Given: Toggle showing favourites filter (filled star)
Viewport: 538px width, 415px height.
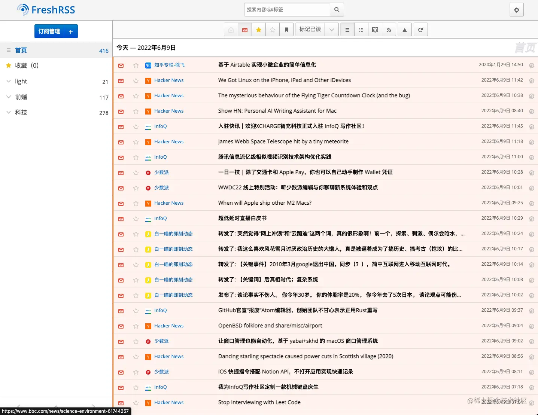Looking at the screenshot, I should point(259,30).
